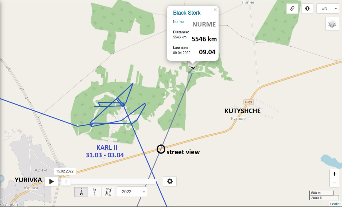Click the timeline slider handle

tap(66, 182)
